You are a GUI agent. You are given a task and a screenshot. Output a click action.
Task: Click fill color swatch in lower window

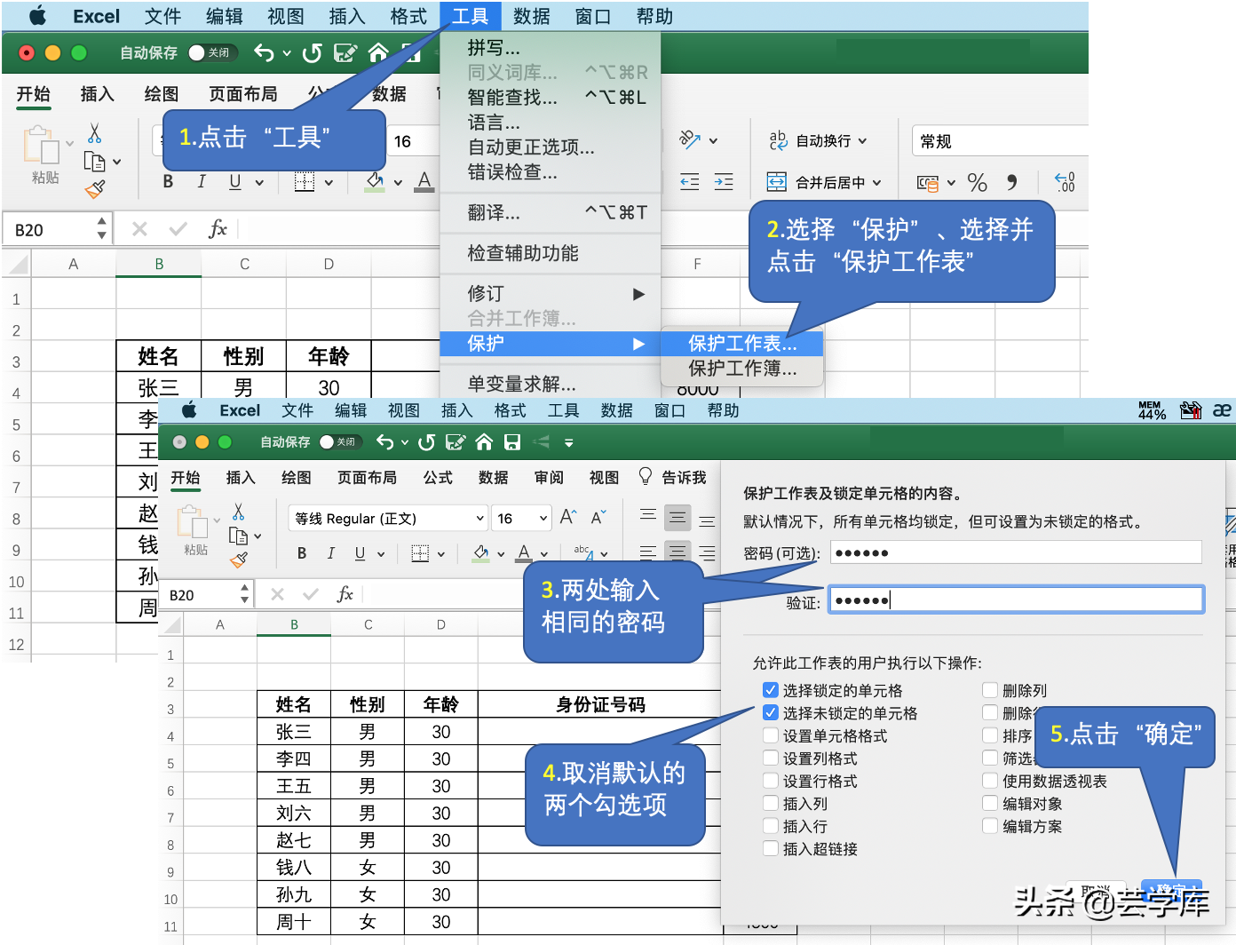[x=480, y=553]
